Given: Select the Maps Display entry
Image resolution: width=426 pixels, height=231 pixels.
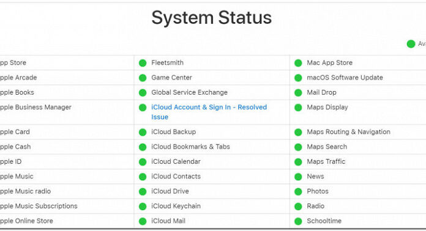Looking at the screenshot, I should [x=327, y=108].
